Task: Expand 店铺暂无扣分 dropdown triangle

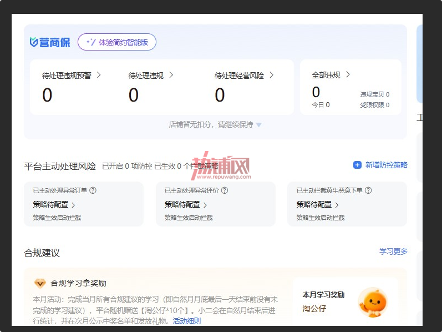Action: coord(259,125)
